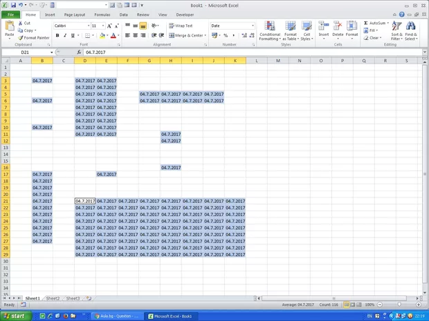Viewport: 429px width, 321px height.
Task: Toggle Italic formatting
Action: click(66, 35)
